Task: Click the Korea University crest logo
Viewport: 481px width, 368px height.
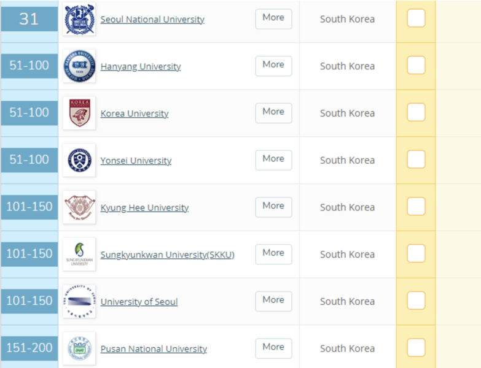Action: point(79,113)
